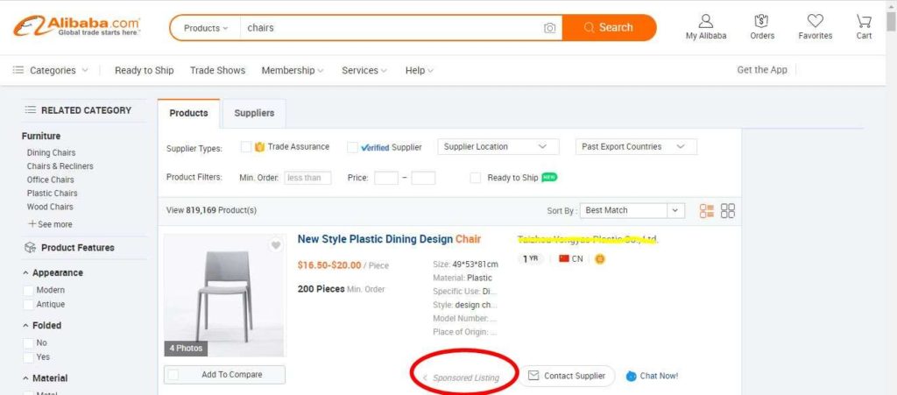The width and height of the screenshot is (897, 395).
Task: Open the Dining Chairs category
Action: 51,152
